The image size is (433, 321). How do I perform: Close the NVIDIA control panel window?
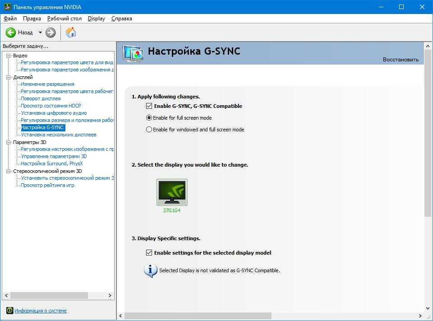pos(422,7)
